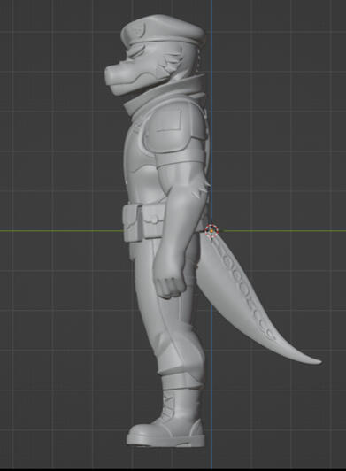
Task: Click the 3D cursor at the origin
Action: pos(211,230)
